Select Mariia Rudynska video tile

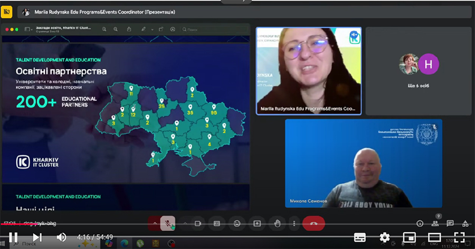click(309, 71)
